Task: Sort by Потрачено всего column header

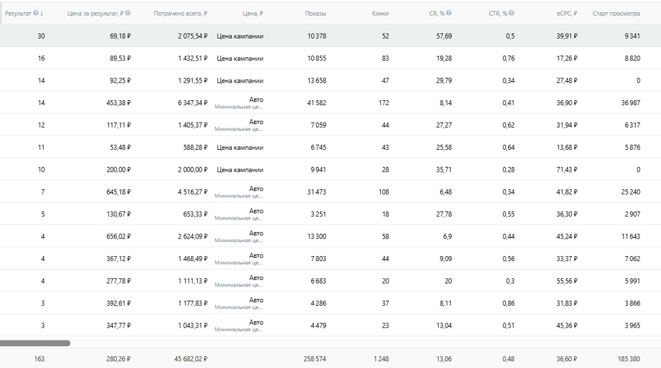Action: pos(181,13)
